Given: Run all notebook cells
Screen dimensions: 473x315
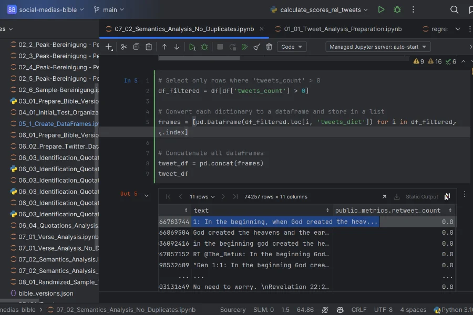Looking at the screenshot, I should click(244, 47).
